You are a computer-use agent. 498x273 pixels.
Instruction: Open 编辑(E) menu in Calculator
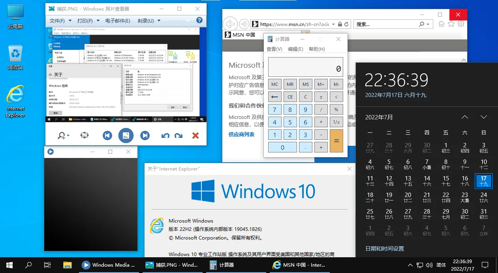pyautogui.click(x=295, y=49)
